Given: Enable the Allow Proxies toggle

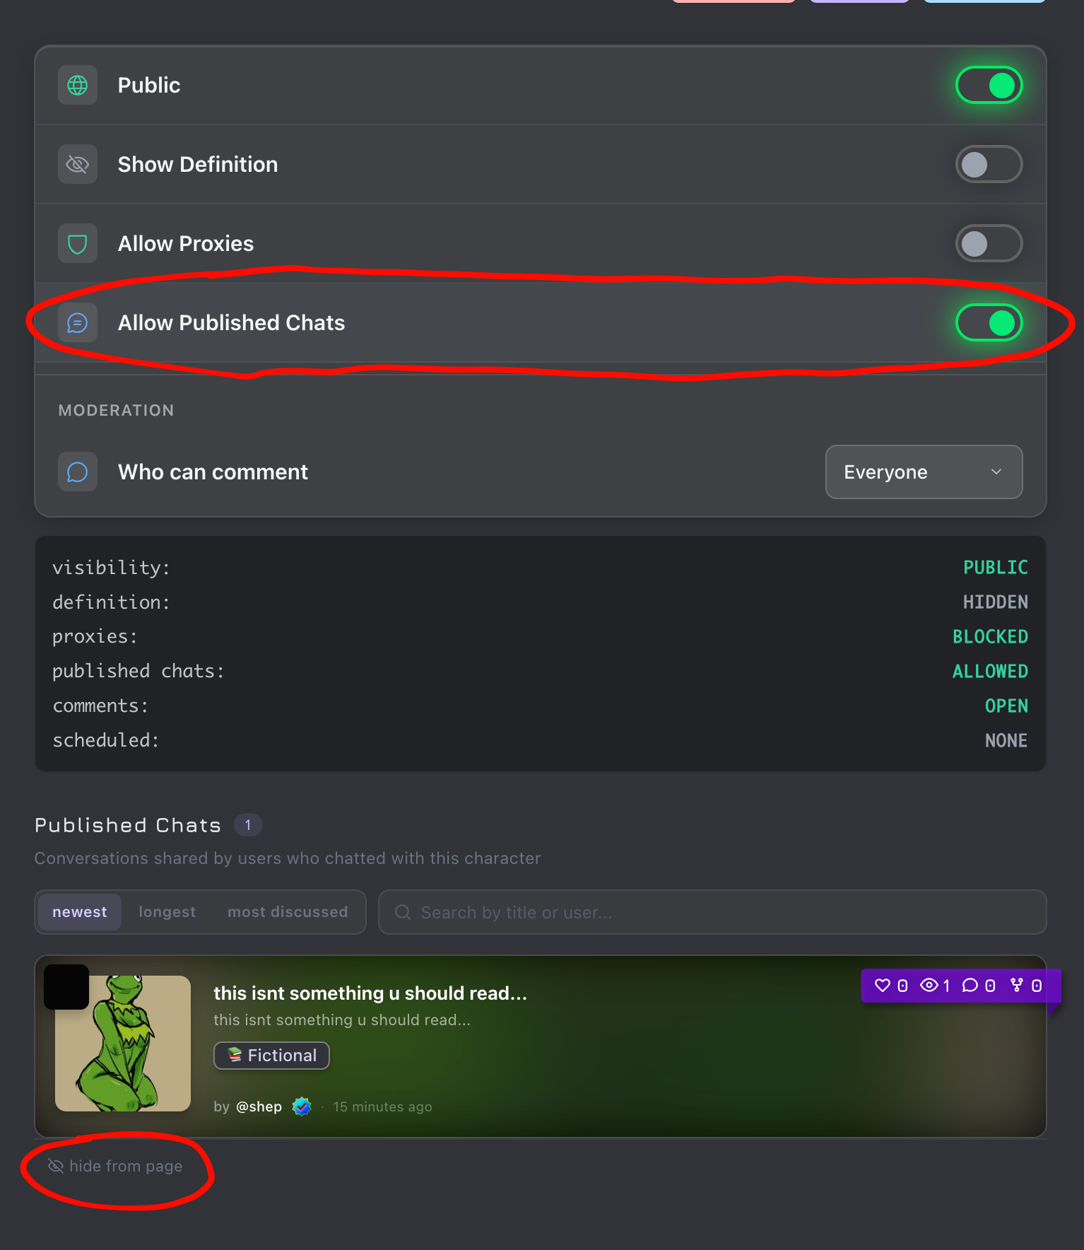Looking at the screenshot, I should (989, 244).
